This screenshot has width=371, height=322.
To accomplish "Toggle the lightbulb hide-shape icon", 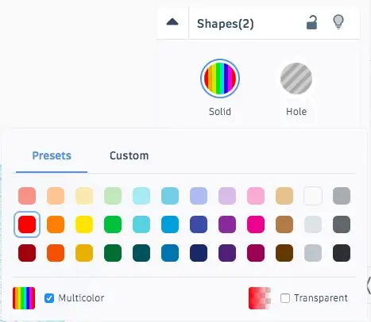I will (338, 22).
